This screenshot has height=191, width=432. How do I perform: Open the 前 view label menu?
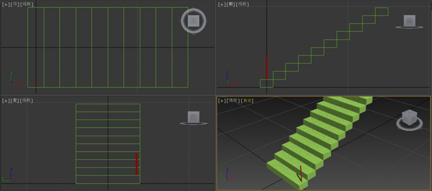231,4
